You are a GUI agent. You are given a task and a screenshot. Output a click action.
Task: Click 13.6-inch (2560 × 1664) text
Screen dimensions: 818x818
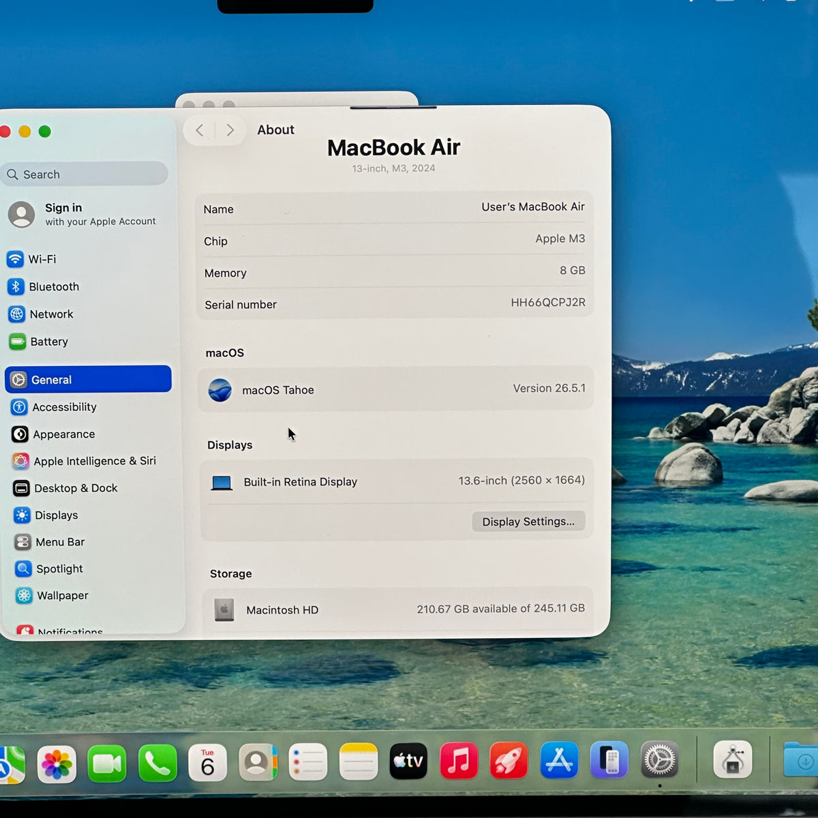click(521, 481)
